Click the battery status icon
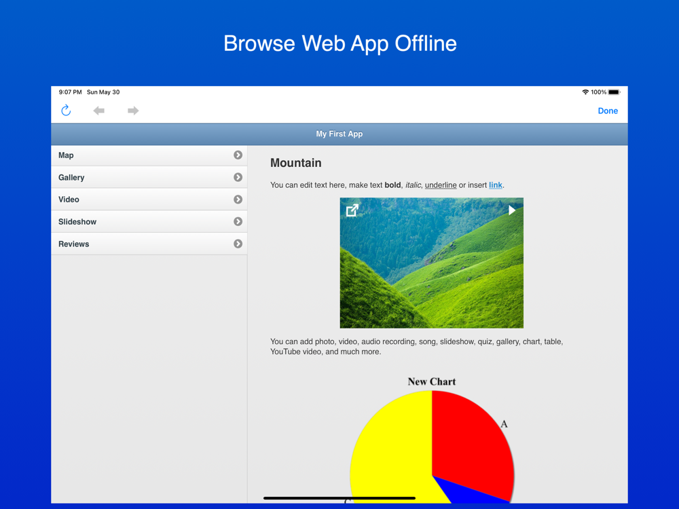679x509 pixels. (x=614, y=92)
